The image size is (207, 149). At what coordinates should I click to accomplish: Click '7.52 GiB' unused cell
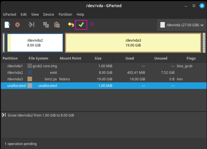click(x=168, y=73)
